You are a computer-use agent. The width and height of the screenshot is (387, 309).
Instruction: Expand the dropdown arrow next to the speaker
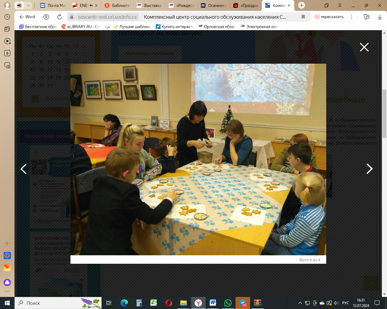coord(28,5)
